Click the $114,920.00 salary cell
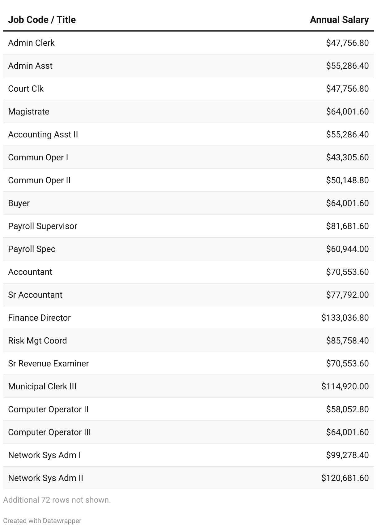377x528 pixels. click(345, 386)
